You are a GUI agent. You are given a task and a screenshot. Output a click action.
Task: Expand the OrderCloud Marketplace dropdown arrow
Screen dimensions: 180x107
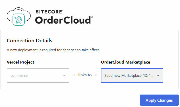158,75
